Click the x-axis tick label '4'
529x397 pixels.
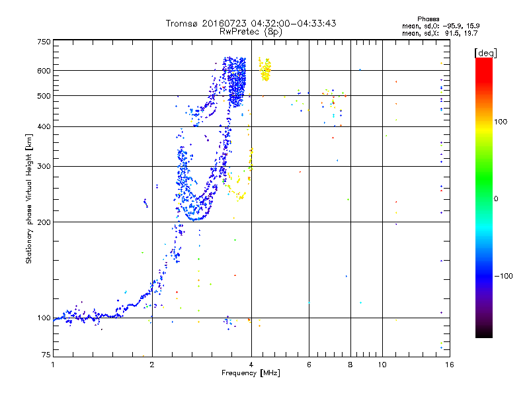[x=251, y=365]
